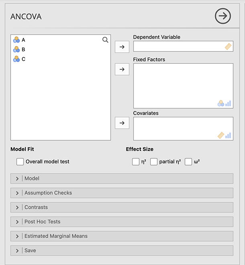Image resolution: width=245 pixels, height=265 pixels.
Task: Click arrow to assign Covariates
Action: click(x=122, y=123)
